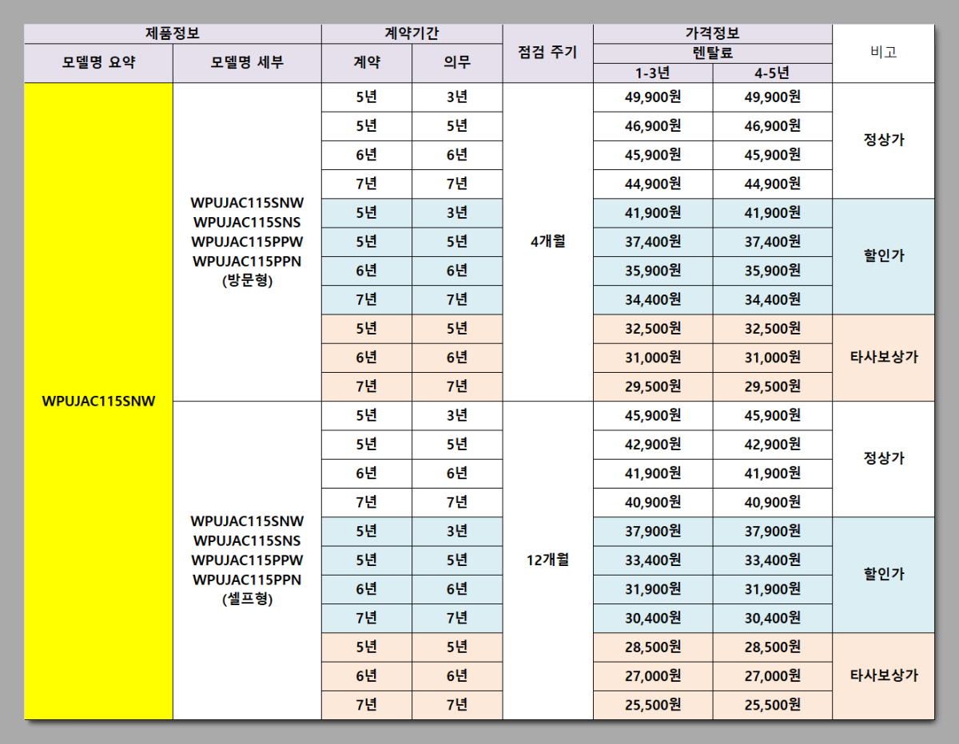Select 37,900원 in the 1-3년 column
This screenshot has height=744, width=959.
pos(653,532)
